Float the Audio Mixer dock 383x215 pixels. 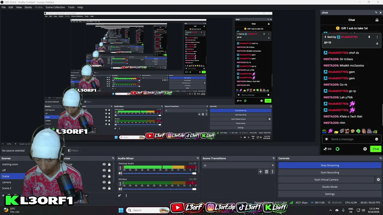click(x=198, y=158)
